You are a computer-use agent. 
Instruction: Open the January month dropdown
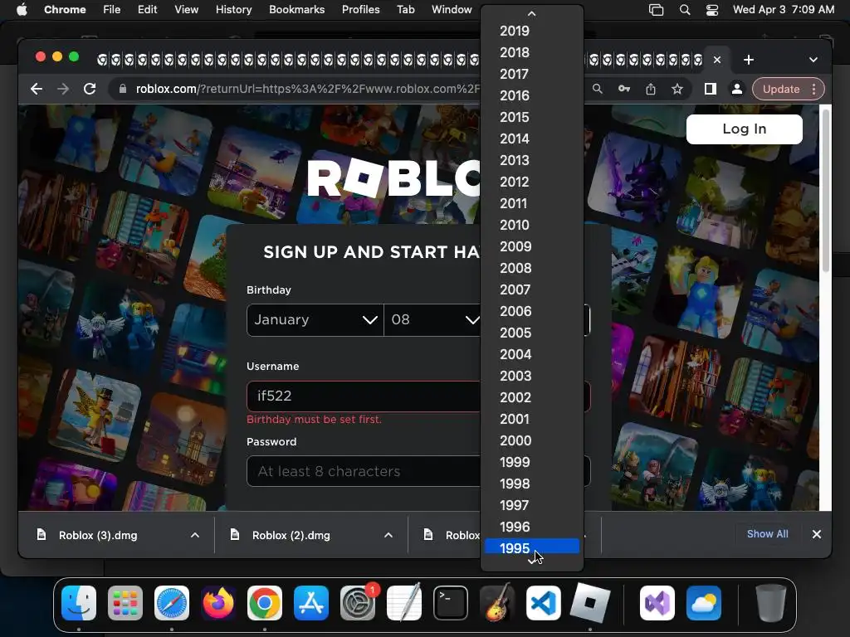(x=315, y=319)
